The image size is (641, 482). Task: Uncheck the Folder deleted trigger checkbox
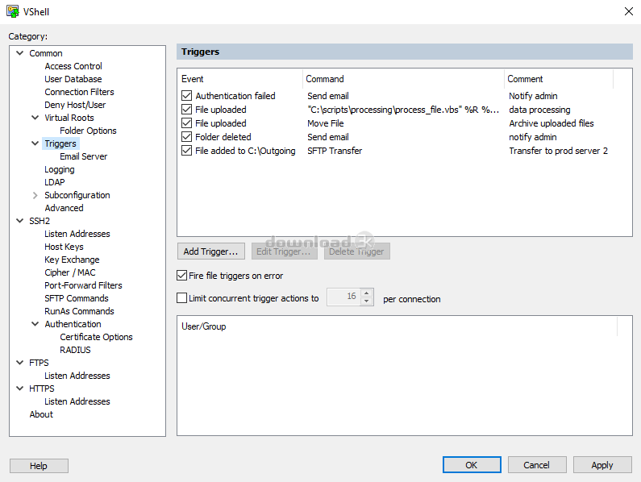[187, 137]
